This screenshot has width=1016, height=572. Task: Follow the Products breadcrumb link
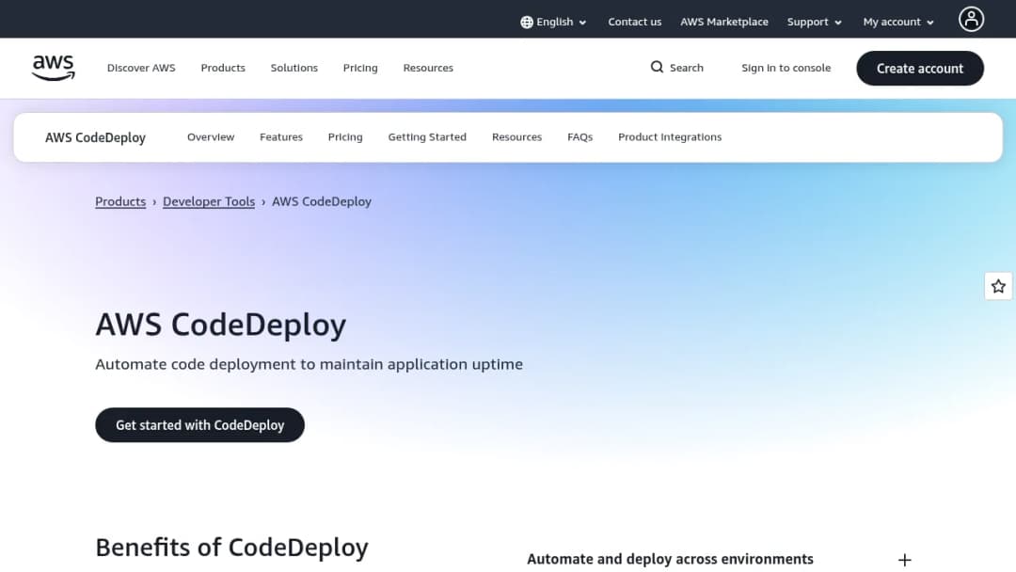click(120, 201)
